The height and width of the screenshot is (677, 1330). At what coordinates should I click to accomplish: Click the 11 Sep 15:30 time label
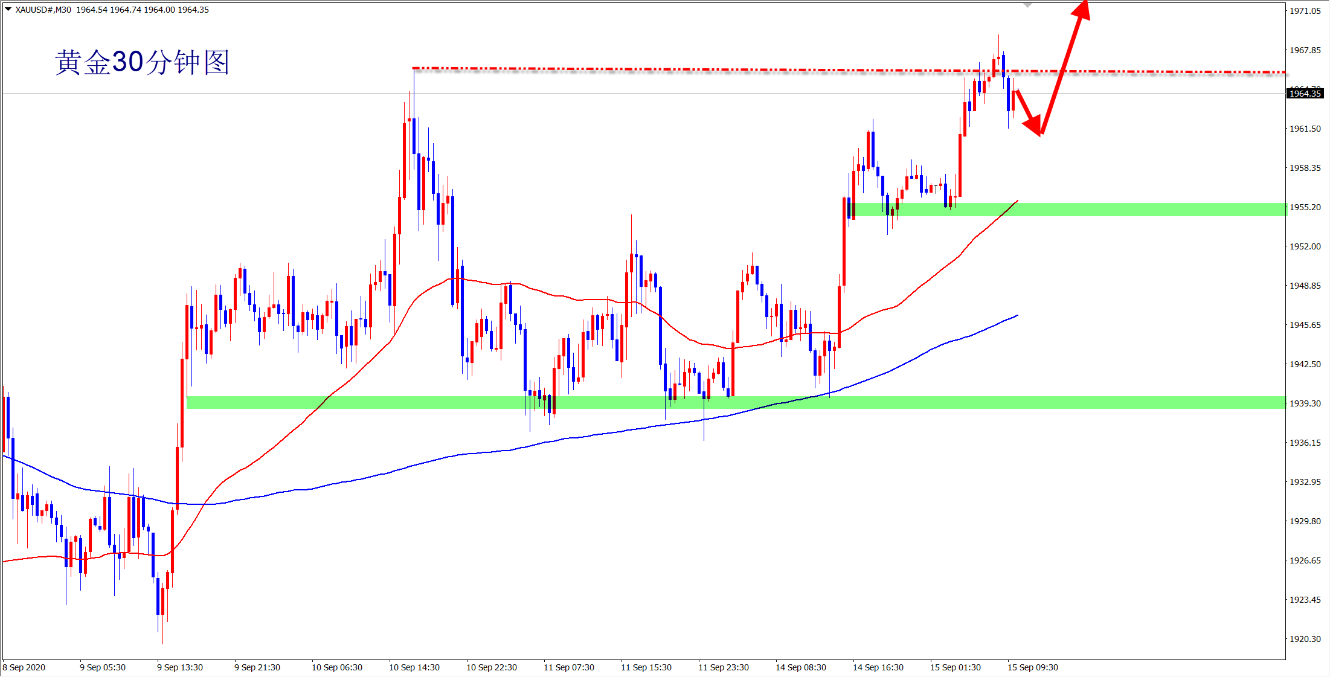[x=646, y=667]
